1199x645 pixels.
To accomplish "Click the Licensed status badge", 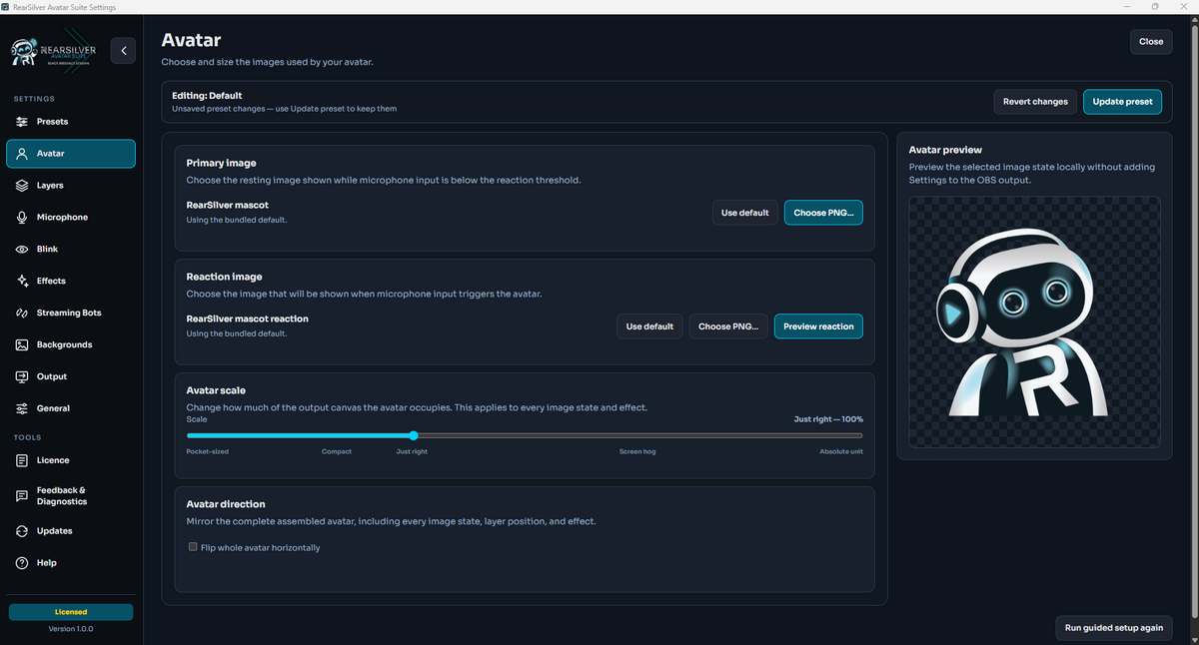I will point(71,612).
